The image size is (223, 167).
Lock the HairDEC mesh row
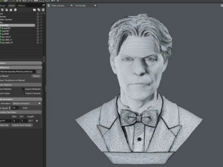point(38,31)
